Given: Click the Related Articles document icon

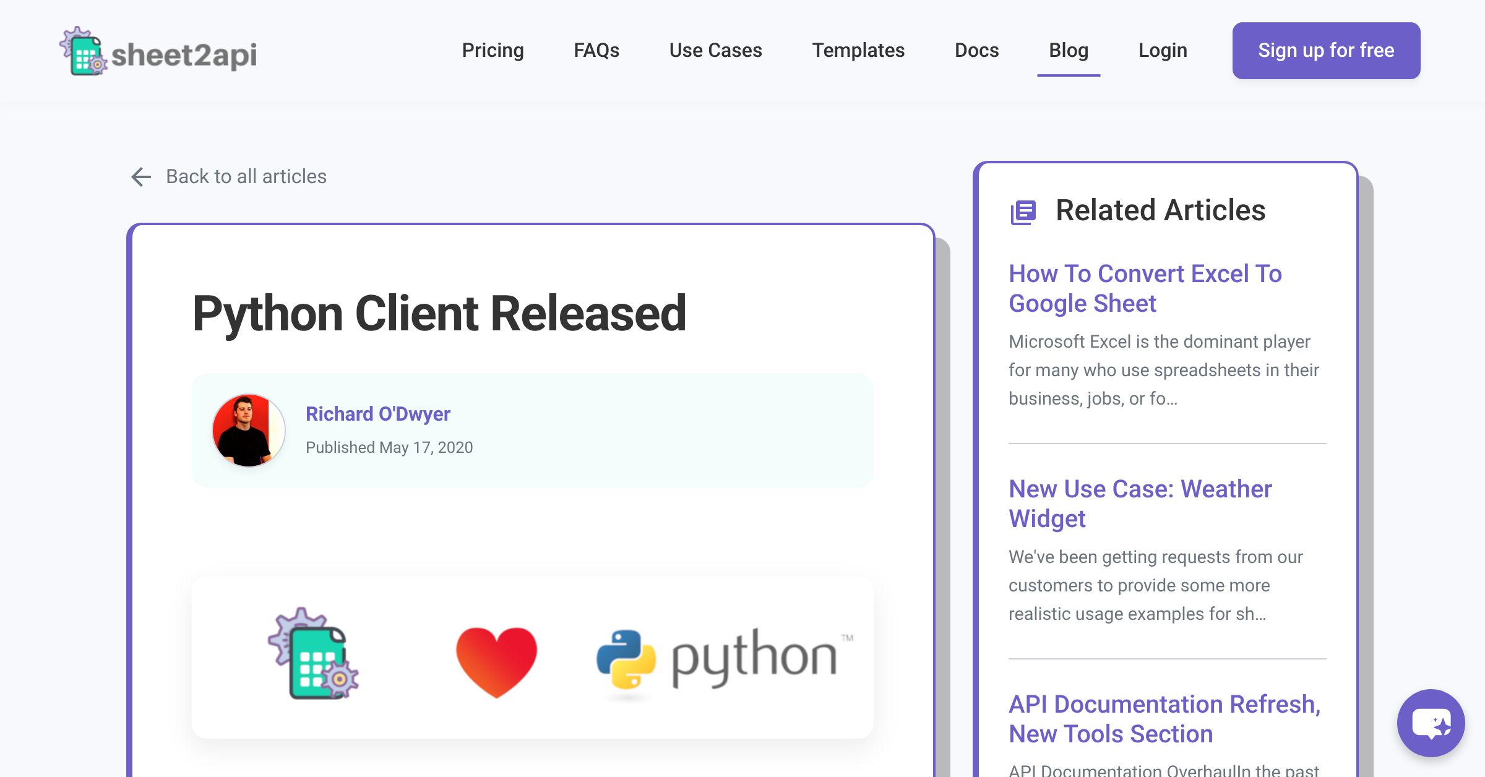Looking at the screenshot, I should pos(1023,212).
